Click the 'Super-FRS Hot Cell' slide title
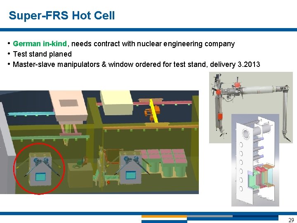This screenshot has height=223, width=297. pos(62,15)
